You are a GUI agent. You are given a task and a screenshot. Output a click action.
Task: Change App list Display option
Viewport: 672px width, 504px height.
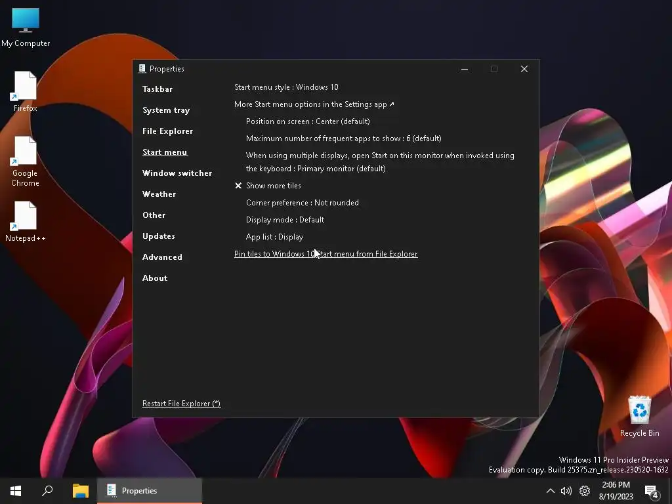coord(274,237)
